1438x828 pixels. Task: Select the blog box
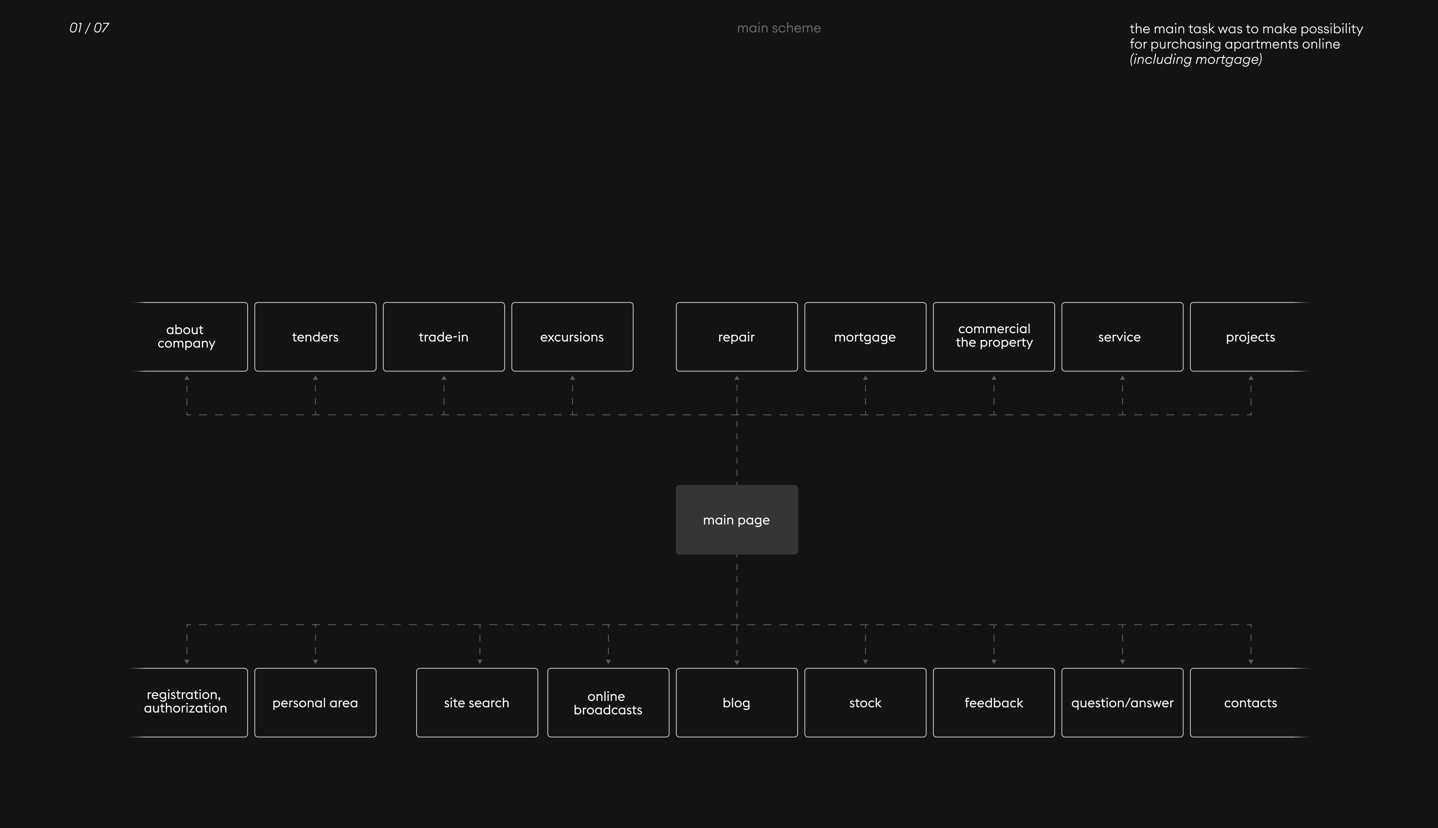tap(737, 702)
